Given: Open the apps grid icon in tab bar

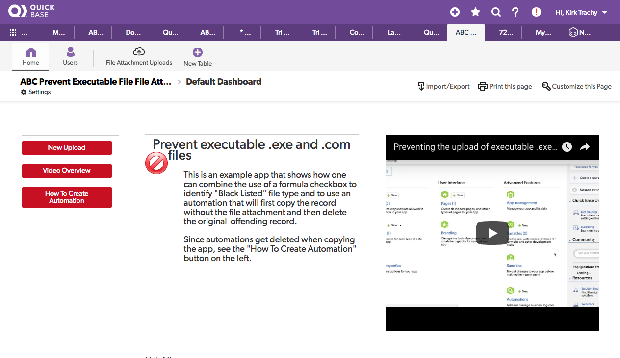Looking at the screenshot, I should click(13, 33).
